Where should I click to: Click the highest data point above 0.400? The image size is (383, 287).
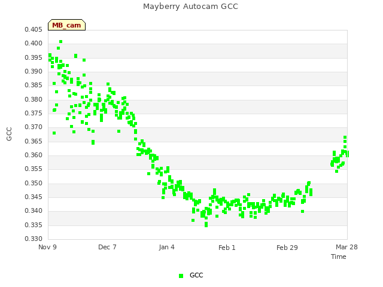pyautogui.click(x=61, y=42)
